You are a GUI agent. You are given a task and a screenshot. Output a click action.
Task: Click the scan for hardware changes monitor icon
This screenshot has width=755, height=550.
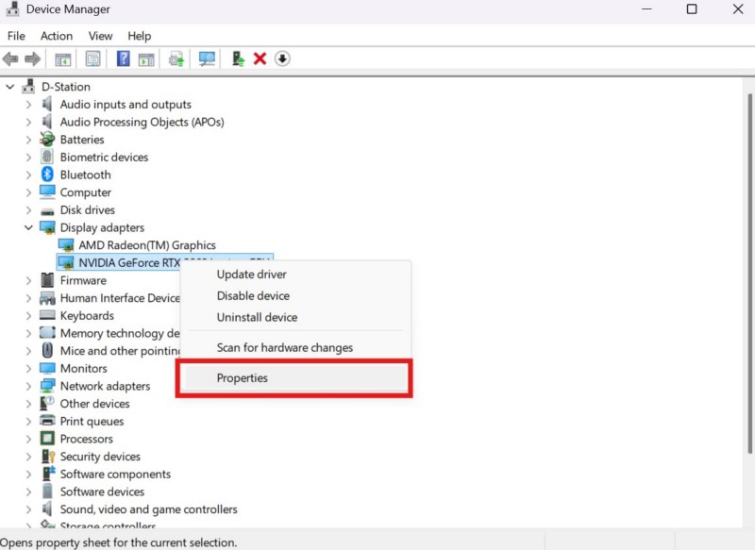click(x=208, y=58)
